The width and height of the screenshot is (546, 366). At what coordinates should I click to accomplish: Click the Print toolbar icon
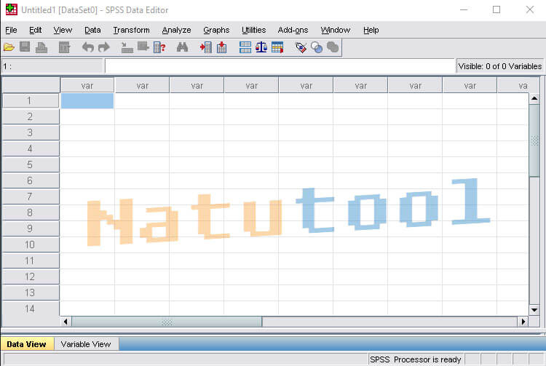click(x=41, y=47)
